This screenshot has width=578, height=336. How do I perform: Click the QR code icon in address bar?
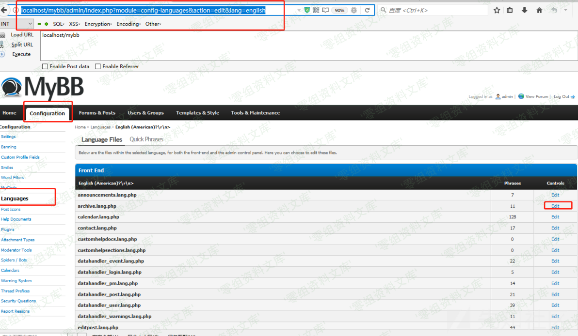(x=316, y=10)
